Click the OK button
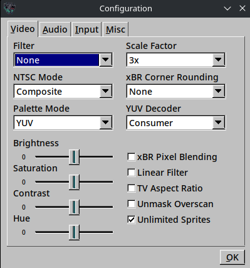 click(232, 257)
